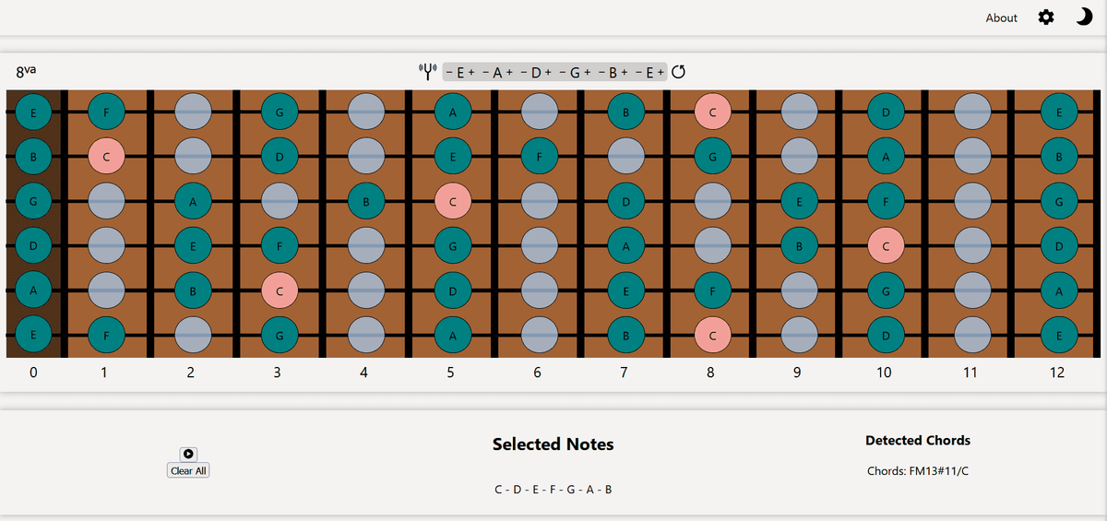The width and height of the screenshot is (1107, 521).
Task: Switch to dark mode via moon icon
Action: [1084, 18]
